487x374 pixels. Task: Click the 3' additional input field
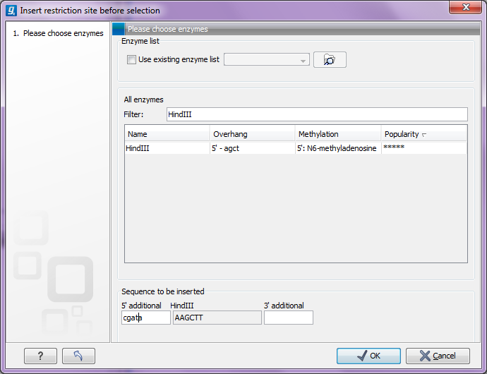pyautogui.click(x=289, y=318)
